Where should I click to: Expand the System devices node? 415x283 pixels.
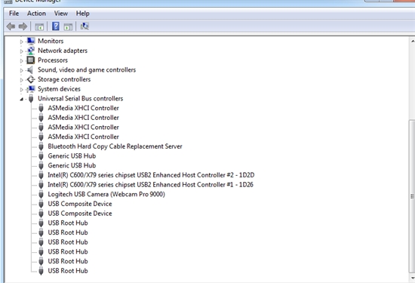click(x=22, y=90)
